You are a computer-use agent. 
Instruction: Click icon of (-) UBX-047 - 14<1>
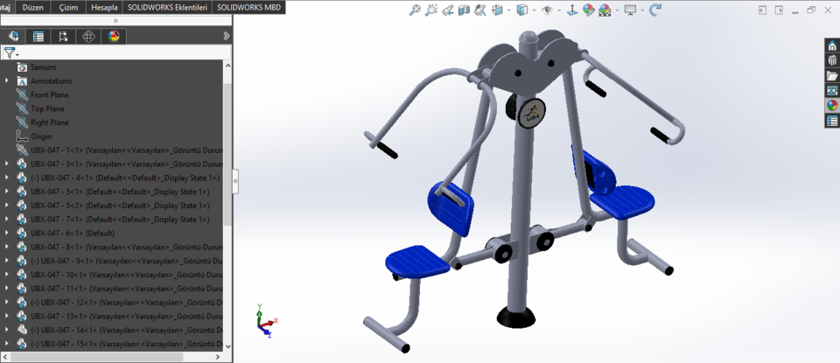pos(21,330)
